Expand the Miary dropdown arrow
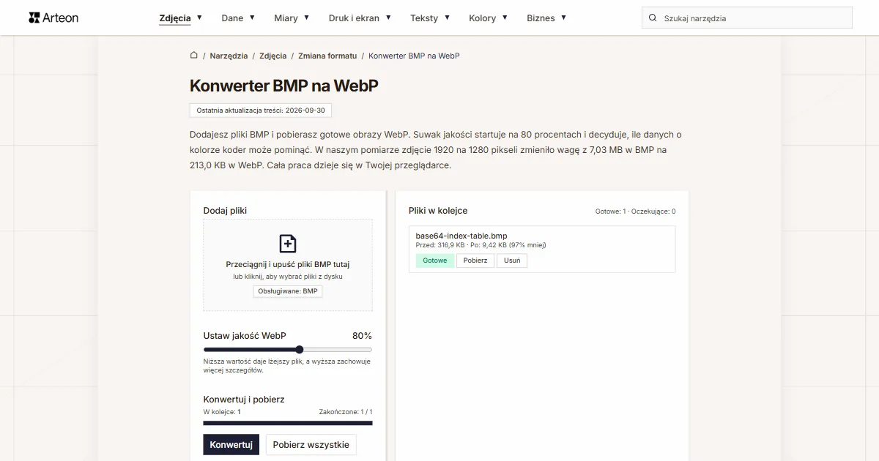This screenshot has width=879, height=461. pos(306,18)
